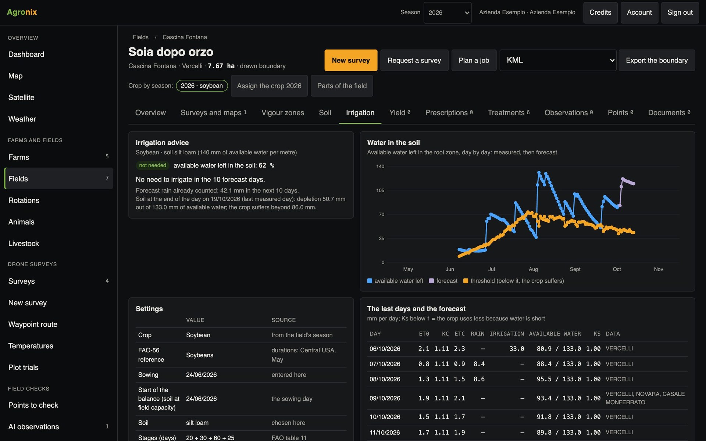Click the New survey orange button
The height and width of the screenshot is (441, 706).
[351, 60]
